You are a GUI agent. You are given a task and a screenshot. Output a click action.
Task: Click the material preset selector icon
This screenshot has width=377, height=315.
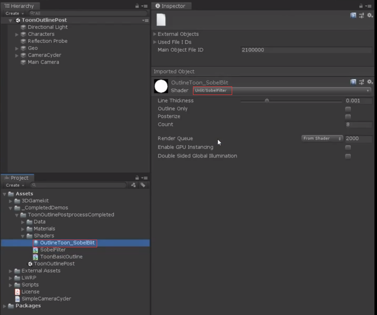click(x=361, y=82)
